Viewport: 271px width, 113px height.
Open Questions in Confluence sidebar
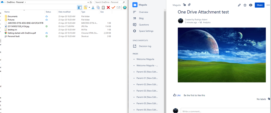click(144, 25)
